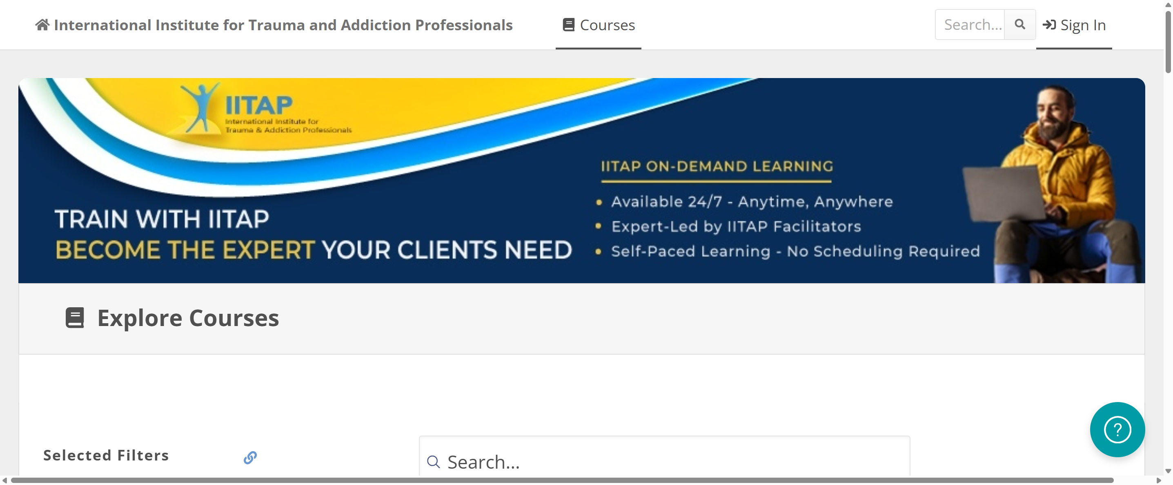This screenshot has height=485, width=1173.
Task: Open the teal help question-mark button
Action: [x=1117, y=429]
